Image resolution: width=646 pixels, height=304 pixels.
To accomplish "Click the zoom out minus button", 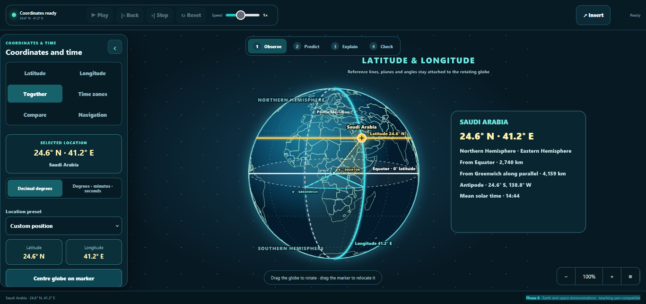I will click(566, 277).
